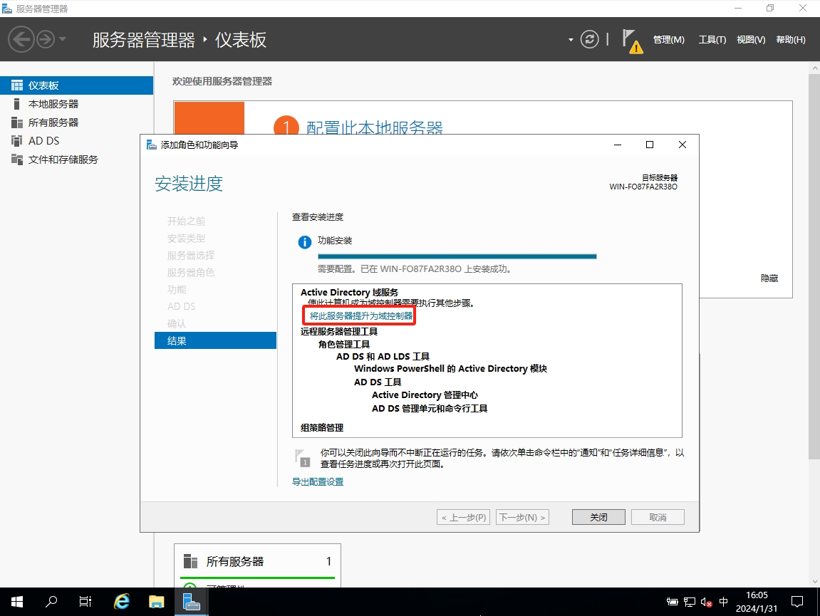Select 本地服务器 in the sidebar
Screen dimensions: 820x616
53,104
